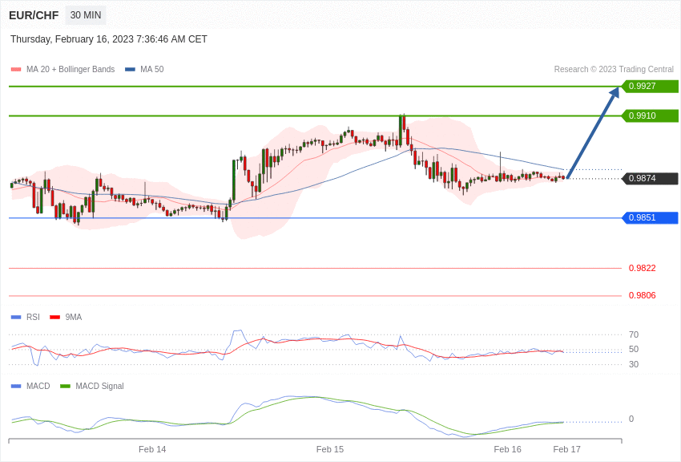681x462 pixels.
Task: Click the date and time line 'Thursday, February 16, 2023 7:36:46 AM CET'
Action: (x=109, y=39)
